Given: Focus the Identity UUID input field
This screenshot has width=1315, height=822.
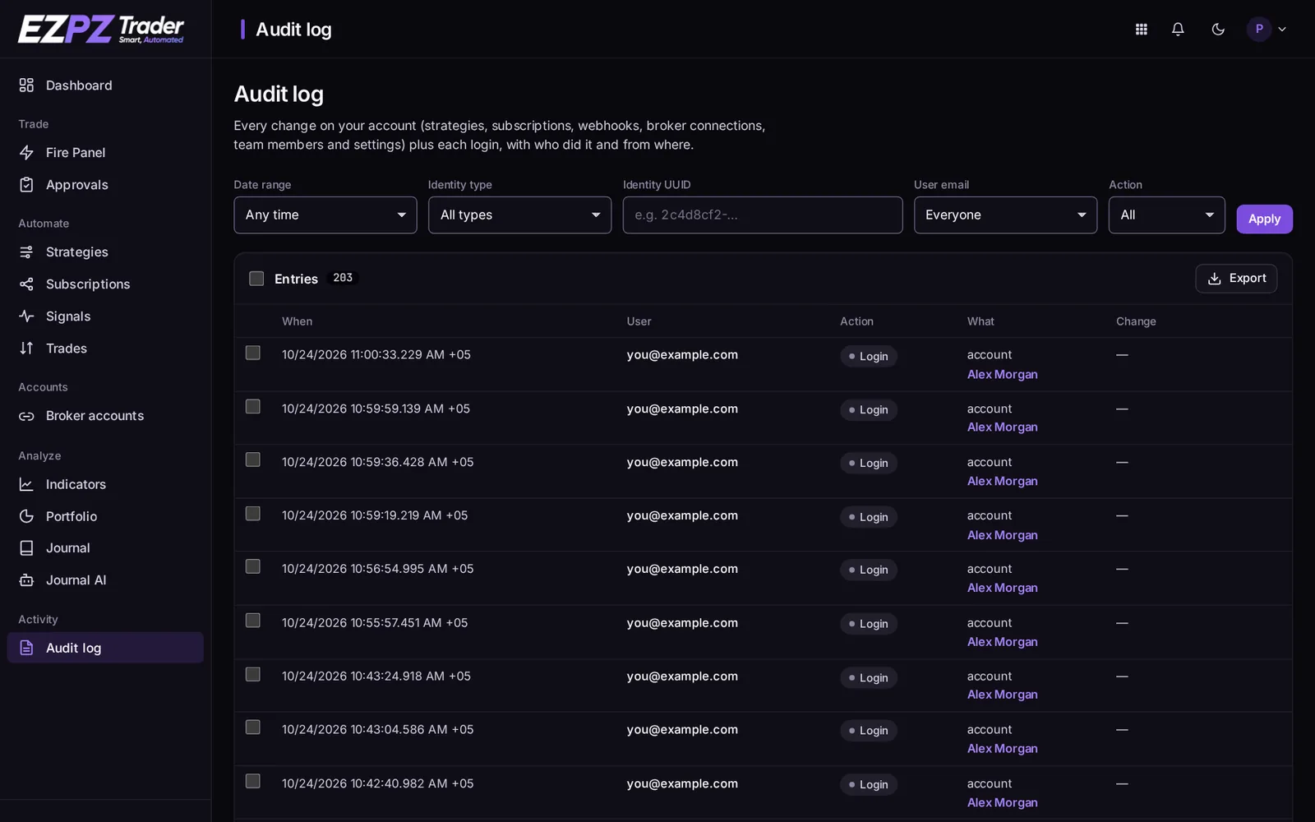Looking at the screenshot, I should click(x=763, y=215).
